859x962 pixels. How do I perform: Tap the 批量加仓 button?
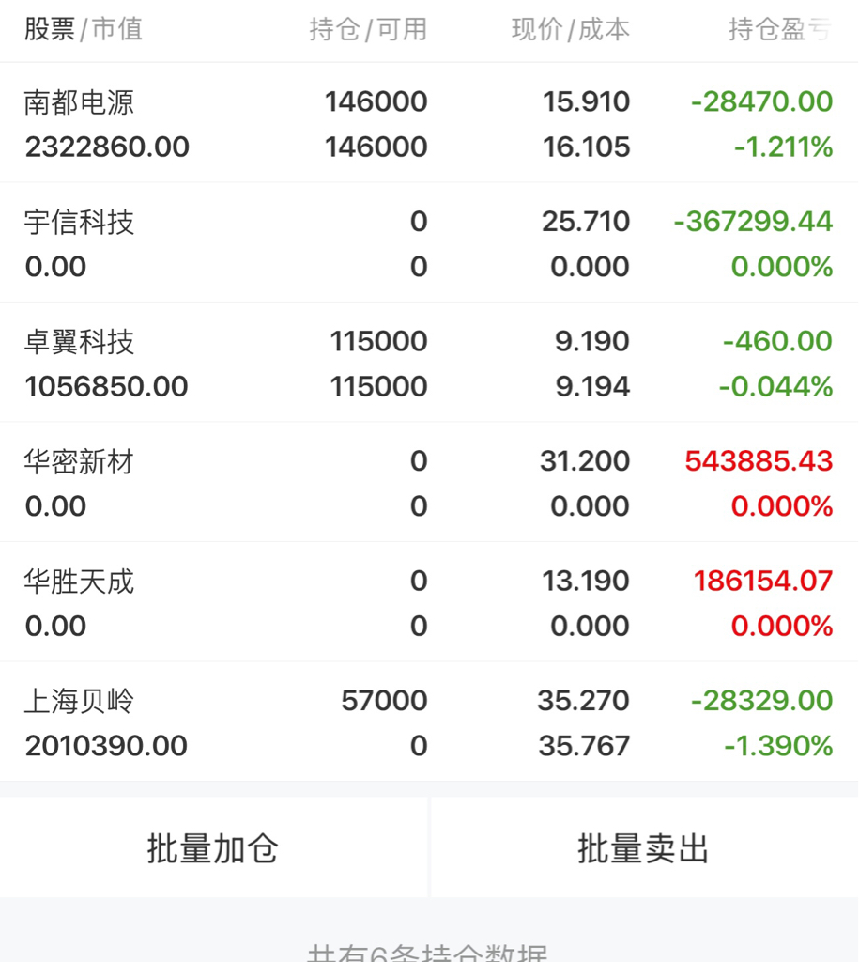tap(213, 847)
